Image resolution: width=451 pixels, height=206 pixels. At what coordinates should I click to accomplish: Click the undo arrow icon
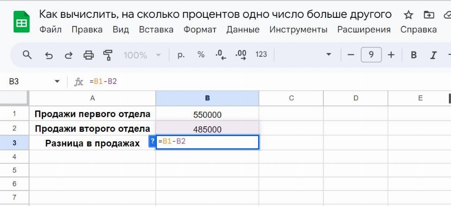point(49,55)
